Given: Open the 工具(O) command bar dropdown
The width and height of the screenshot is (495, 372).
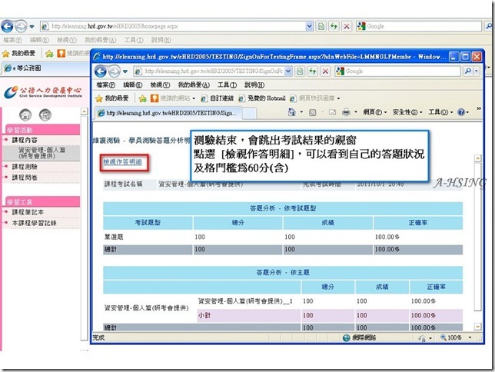Looking at the screenshot, I should [x=440, y=112].
